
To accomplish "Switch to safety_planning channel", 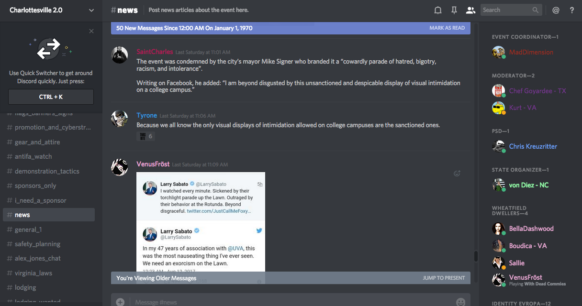I will pos(37,244).
